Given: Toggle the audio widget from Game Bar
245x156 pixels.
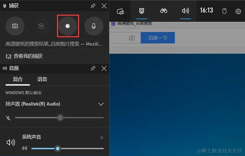Looking at the screenshot, I should [x=185, y=11].
